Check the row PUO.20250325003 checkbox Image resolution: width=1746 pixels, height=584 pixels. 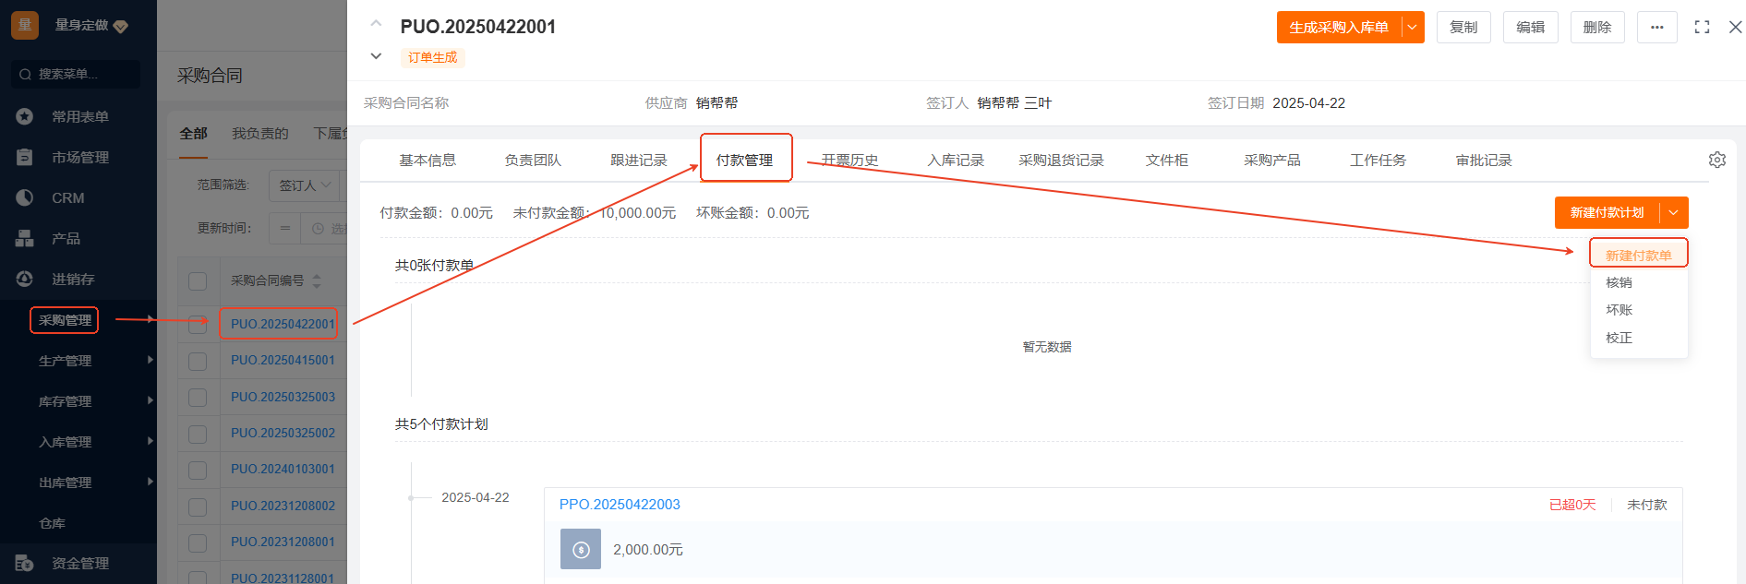pyautogui.click(x=198, y=397)
